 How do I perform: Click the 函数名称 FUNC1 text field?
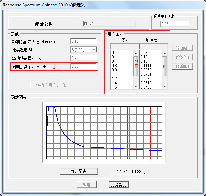click(109, 24)
